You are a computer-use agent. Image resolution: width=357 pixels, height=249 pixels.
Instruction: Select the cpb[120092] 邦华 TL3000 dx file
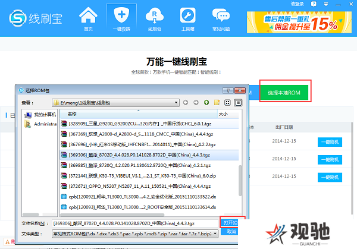(149, 197)
